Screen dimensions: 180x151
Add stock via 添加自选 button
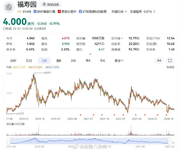point(51,4)
